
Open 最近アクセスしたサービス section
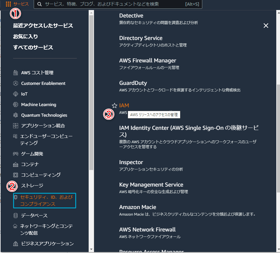coord(43,26)
